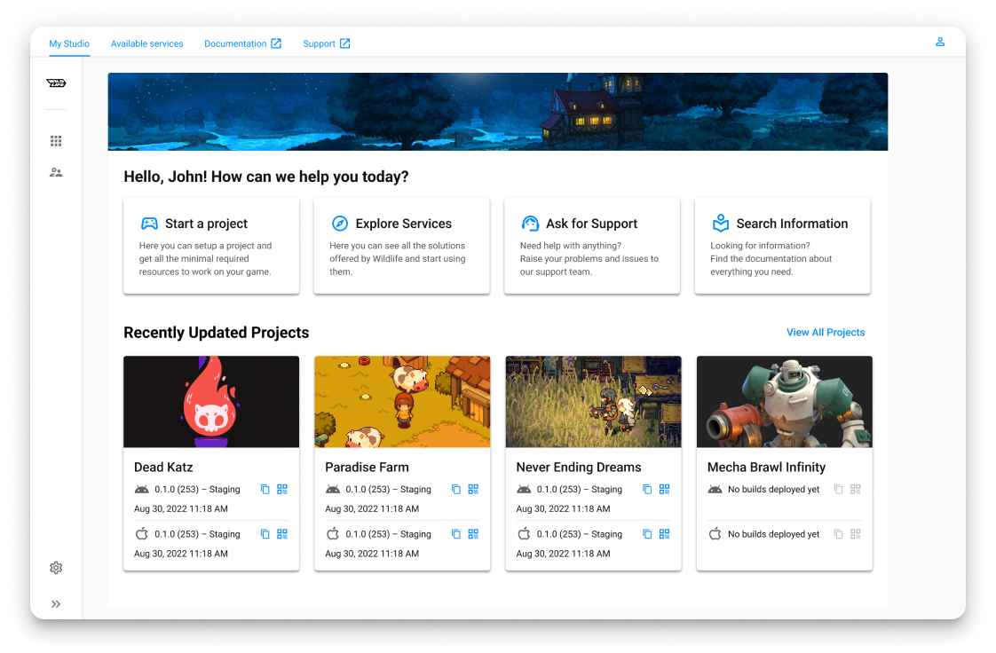Copy Dead Katz iOS build link
This screenshot has height=653, width=996.
(265, 534)
